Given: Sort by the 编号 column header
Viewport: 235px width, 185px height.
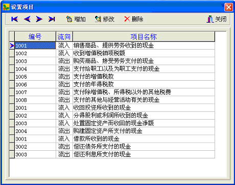Looking at the screenshot, I should (x=35, y=37).
